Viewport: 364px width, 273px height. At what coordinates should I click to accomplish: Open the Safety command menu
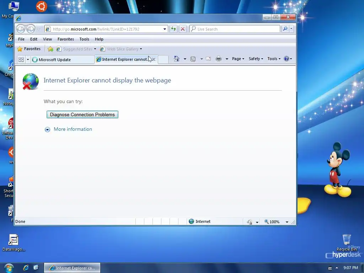[x=256, y=59]
